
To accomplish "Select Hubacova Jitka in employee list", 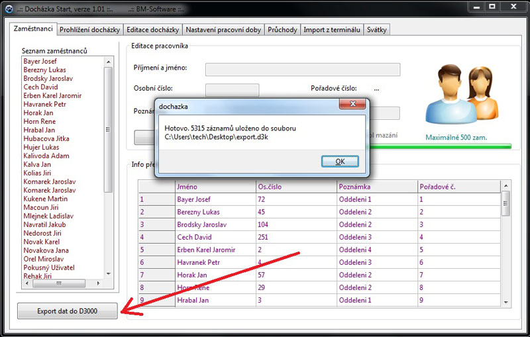I will 46,139.
